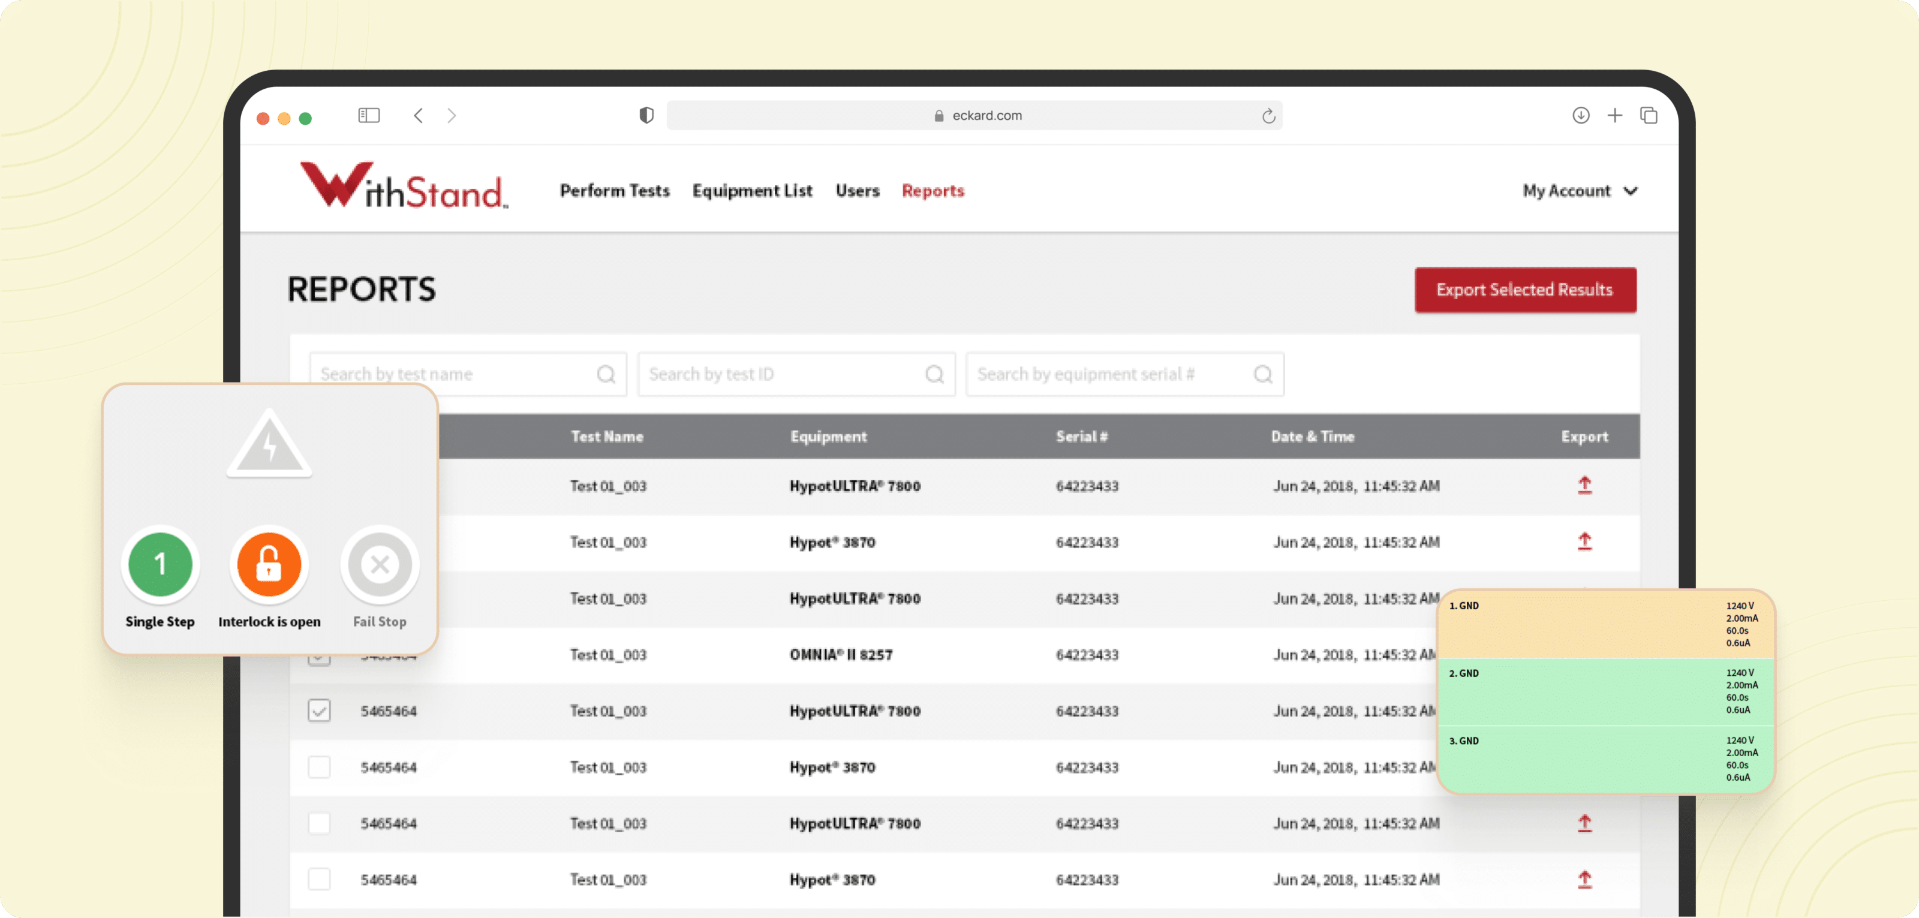
Task: Check the box just below the checked row
Action: point(319,767)
